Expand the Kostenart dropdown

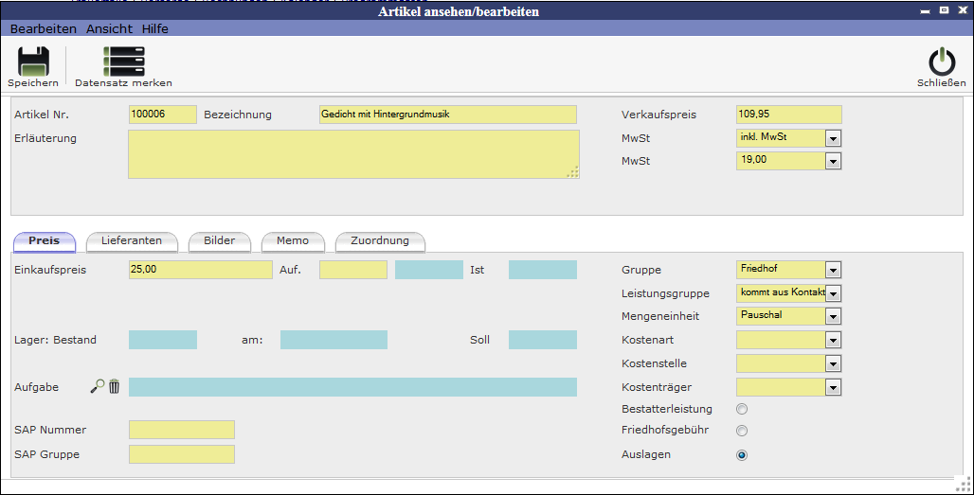(833, 340)
